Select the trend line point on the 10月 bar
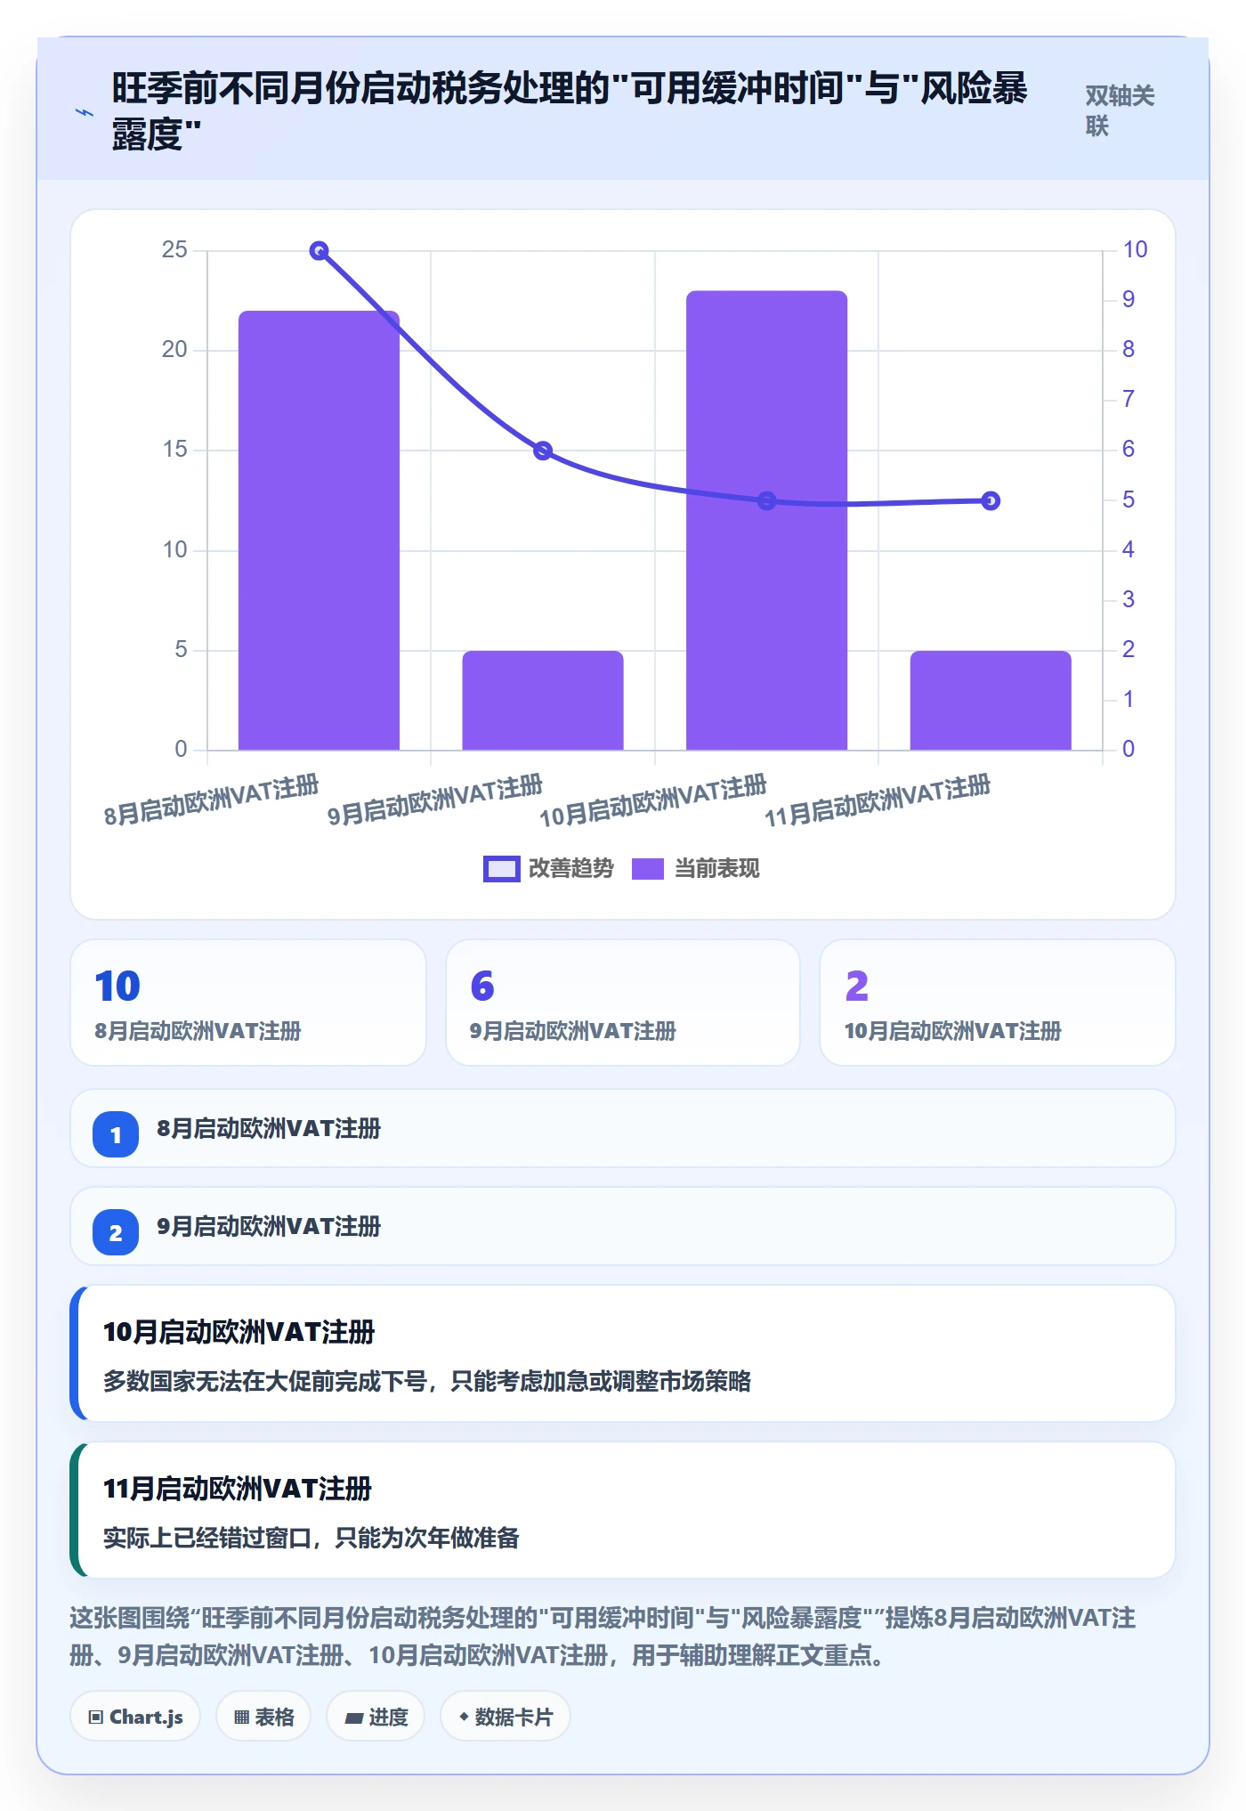The height and width of the screenshot is (1811, 1246). (x=766, y=501)
